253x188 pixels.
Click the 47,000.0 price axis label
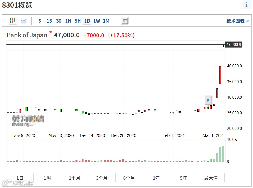233,44
